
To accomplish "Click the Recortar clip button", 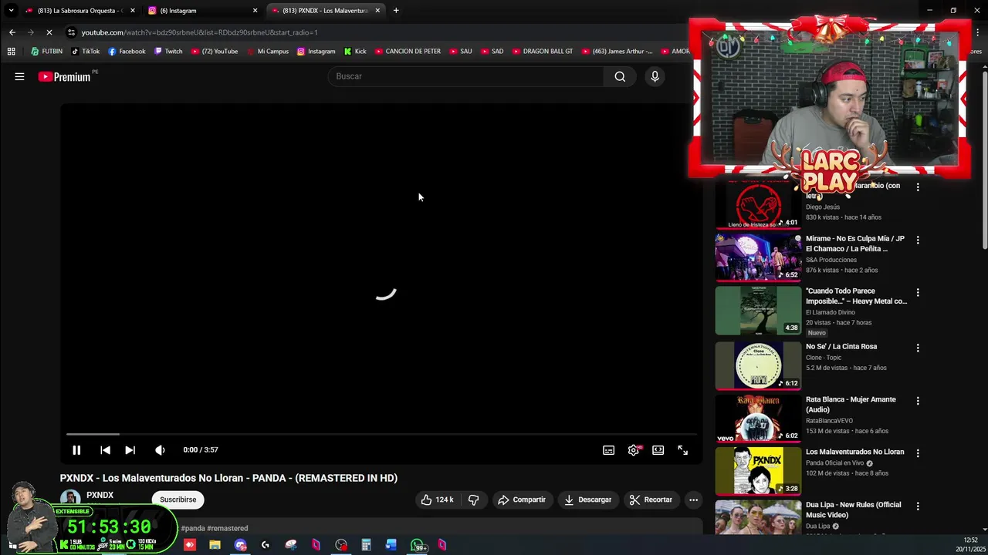I will pos(651,499).
